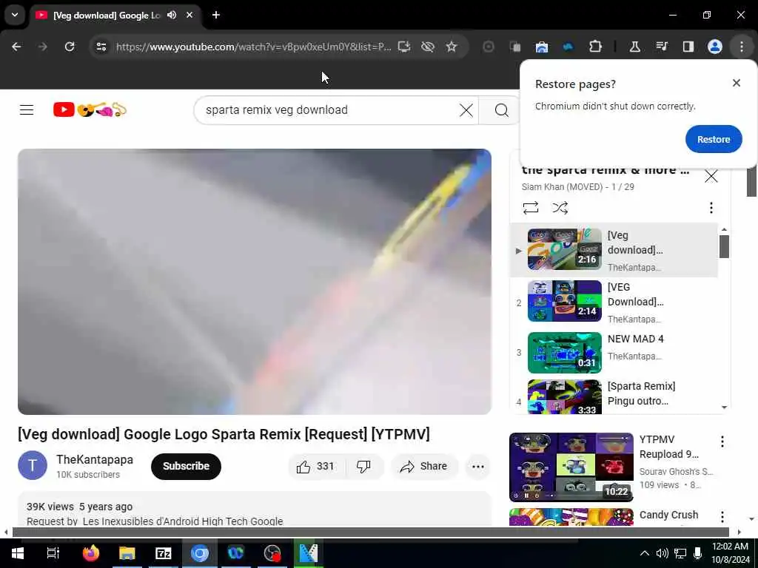This screenshot has width=758, height=568.
Task: Open a new browser tab
Action: click(216, 15)
